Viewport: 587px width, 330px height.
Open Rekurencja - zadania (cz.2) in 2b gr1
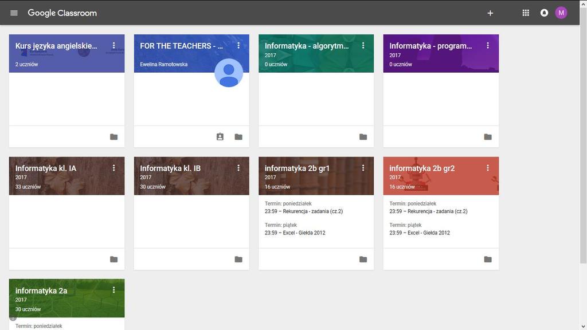pyautogui.click(x=304, y=211)
